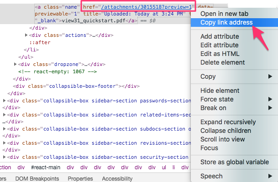Screen dimensions: 278x182
Task: Select Open in new tab
Action: 223,14
